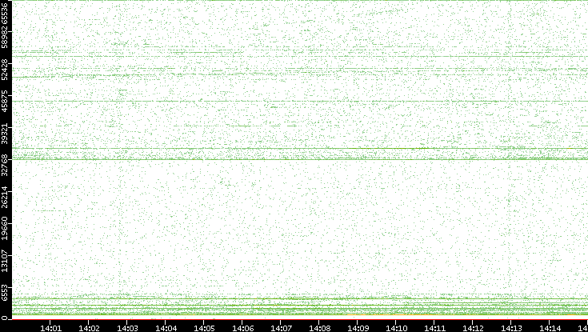Image resolution: width=588 pixels, height=332 pixels.
Task: Click the 58982 vertical axis label
Action: pyautogui.click(x=5, y=37)
